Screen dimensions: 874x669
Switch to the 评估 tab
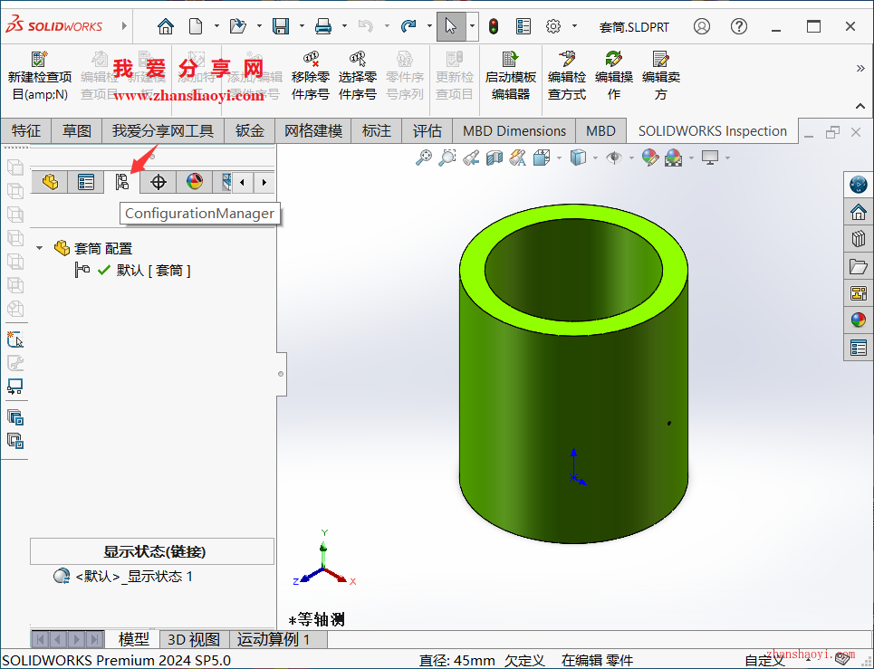(427, 131)
